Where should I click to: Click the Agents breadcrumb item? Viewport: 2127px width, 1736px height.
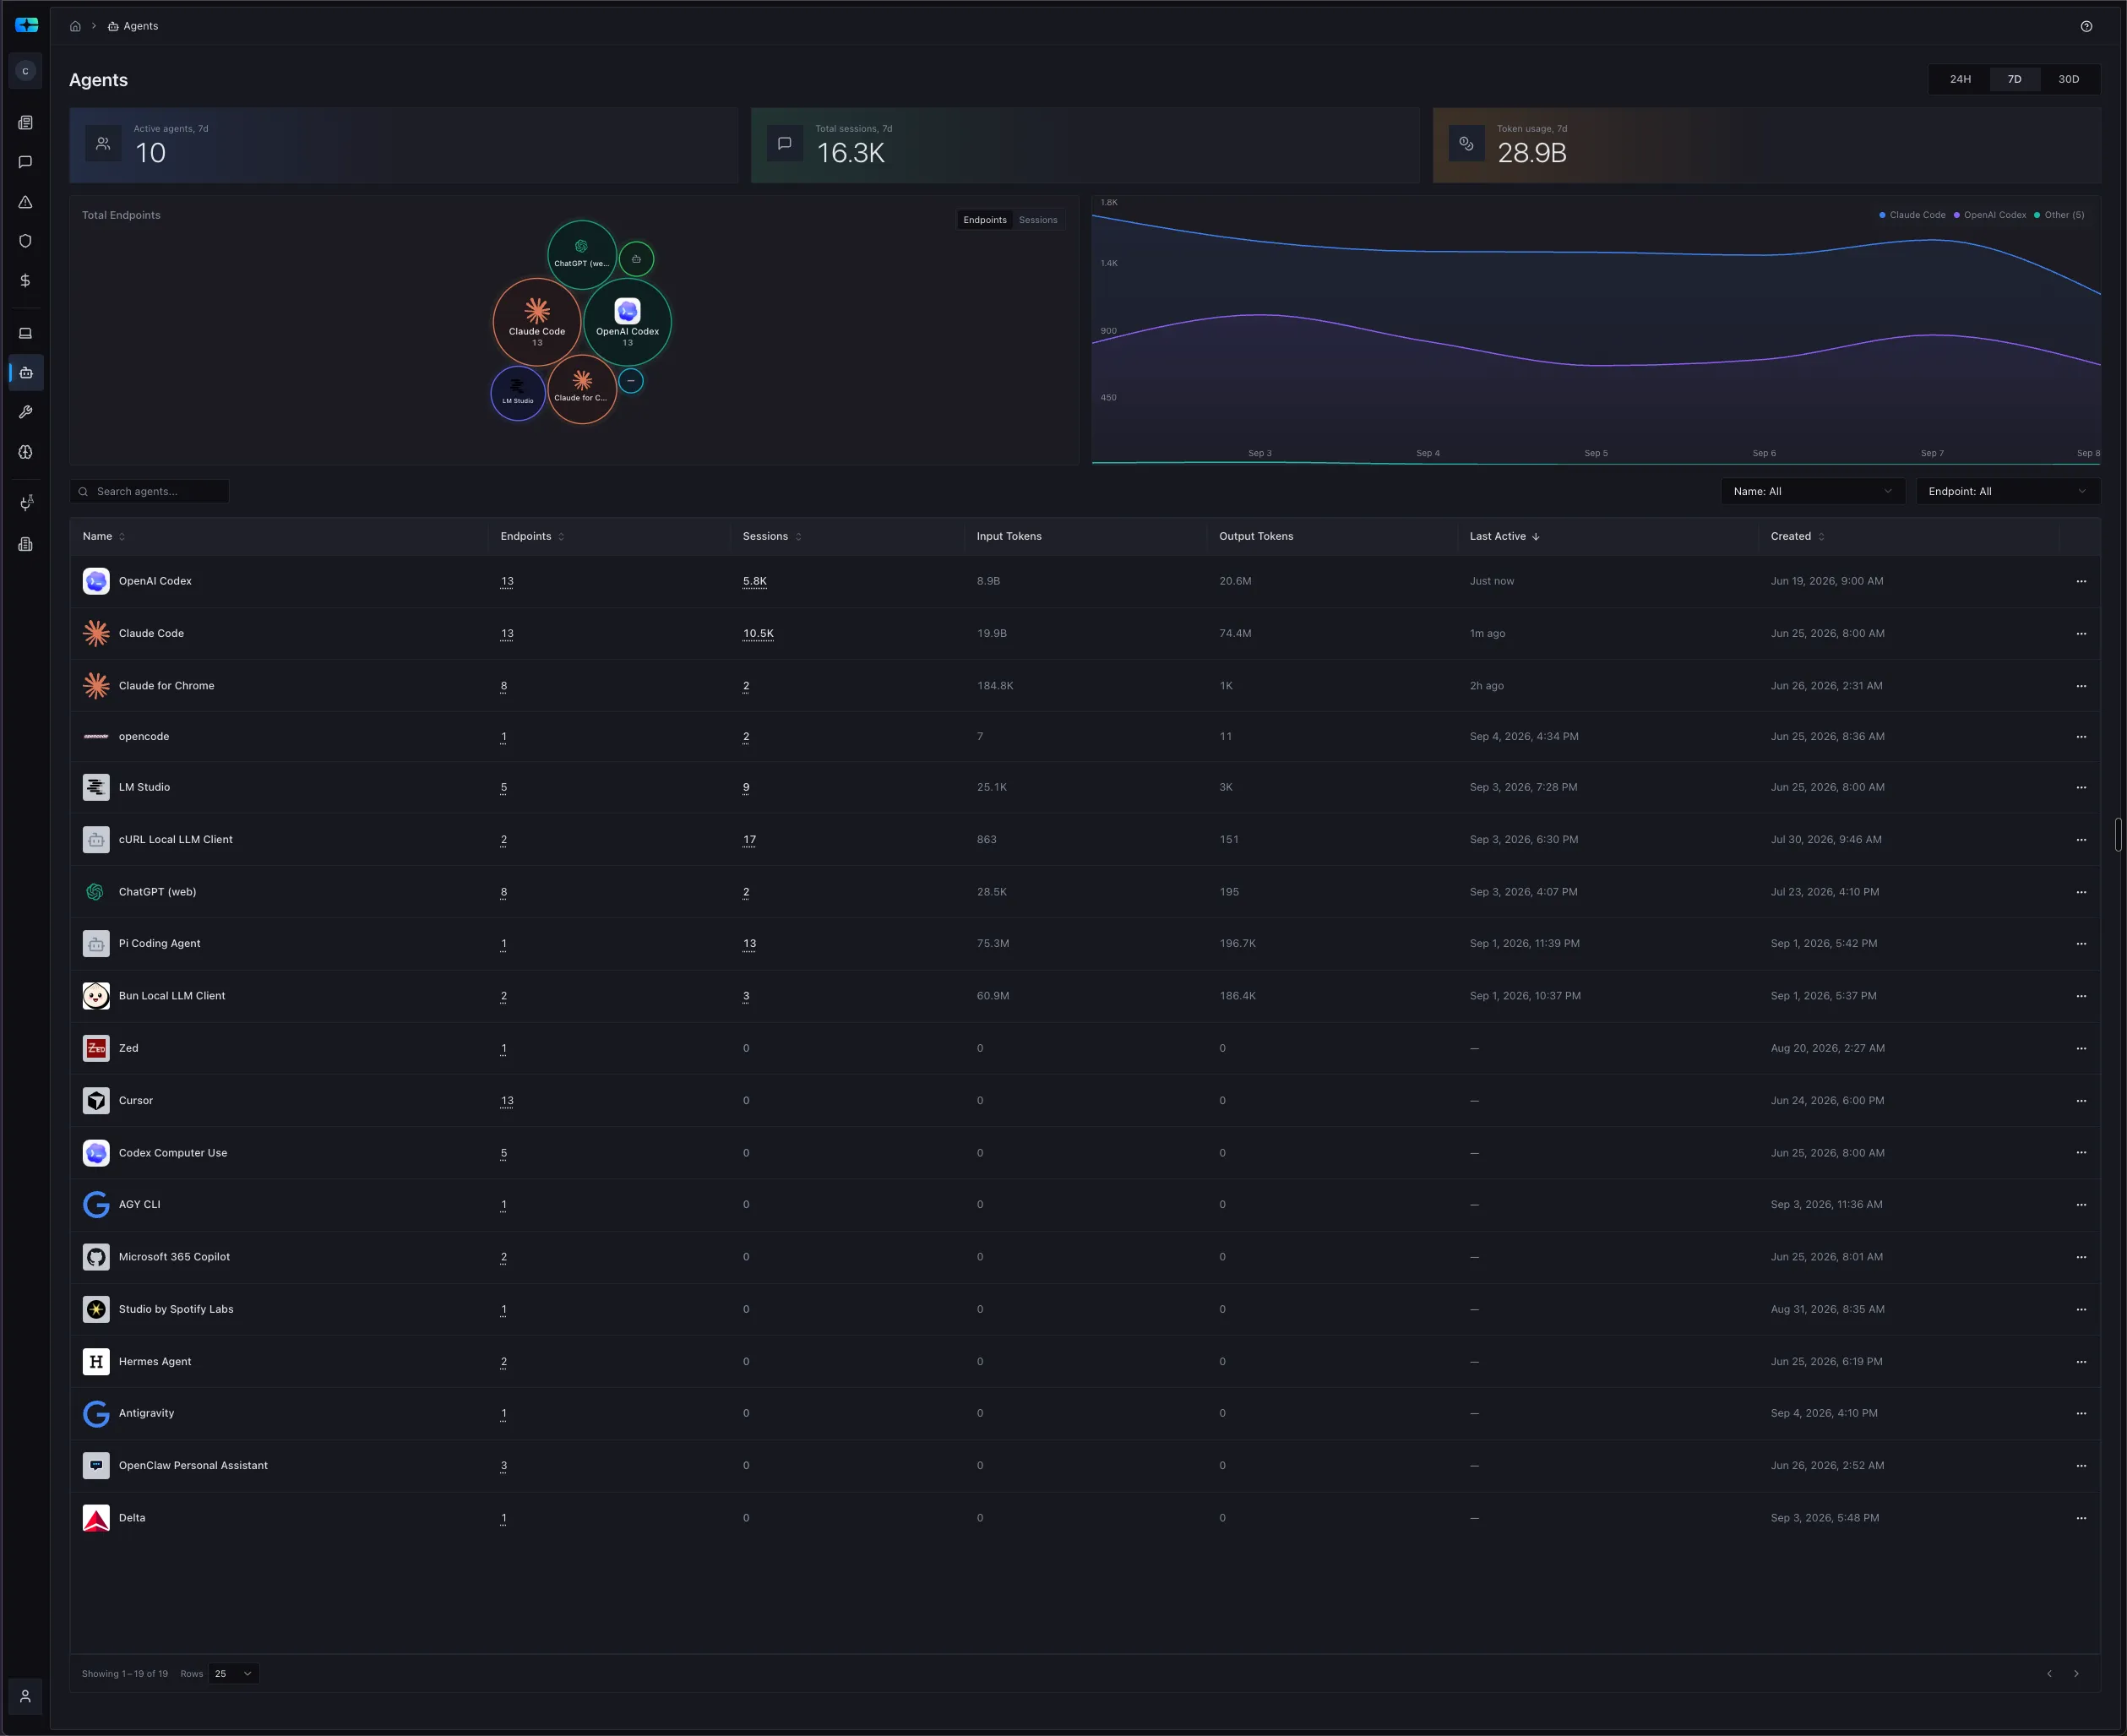click(x=133, y=26)
